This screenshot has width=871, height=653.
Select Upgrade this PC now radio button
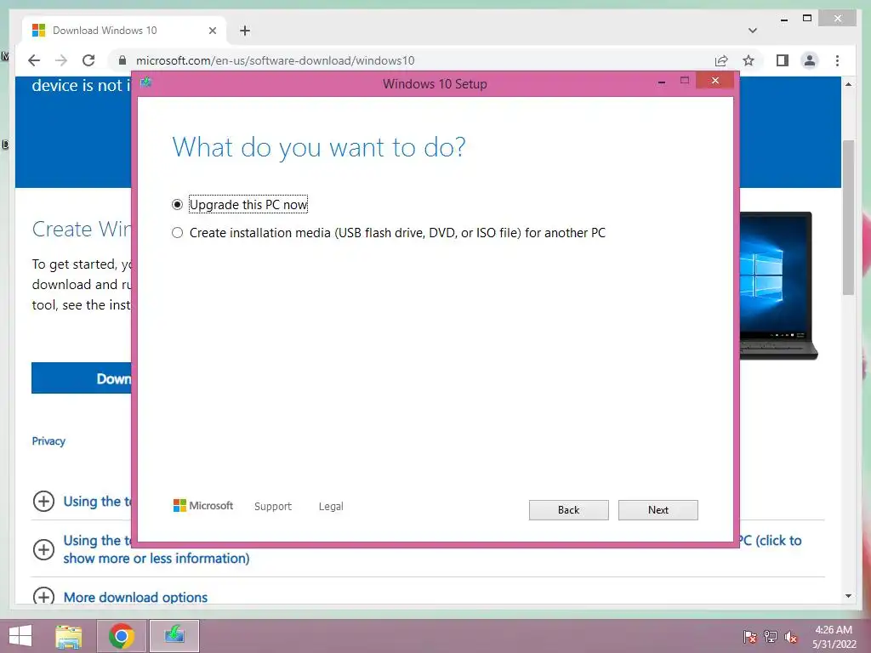[177, 205]
